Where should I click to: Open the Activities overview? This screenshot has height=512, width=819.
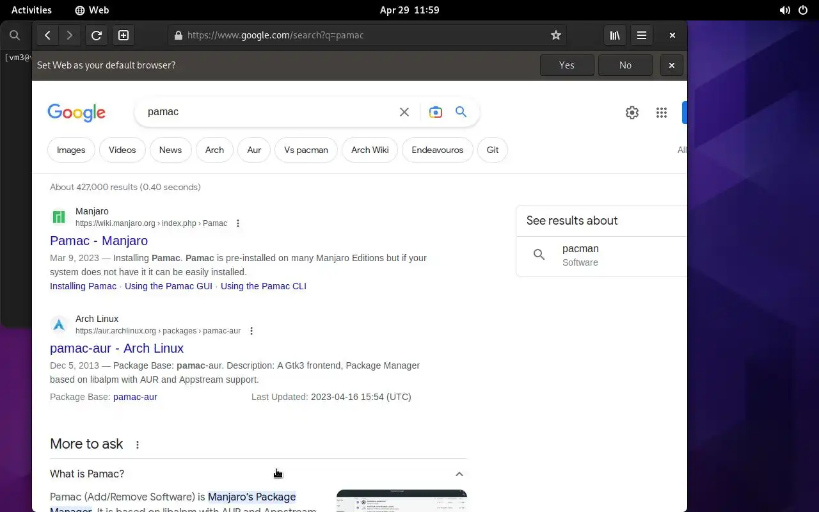pos(31,10)
